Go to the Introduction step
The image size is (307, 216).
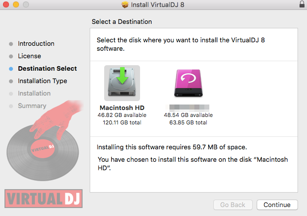click(x=36, y=44)
